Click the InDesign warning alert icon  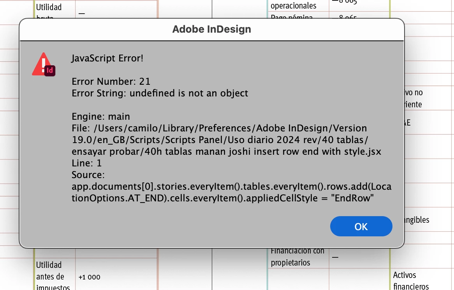coord(44,65)
